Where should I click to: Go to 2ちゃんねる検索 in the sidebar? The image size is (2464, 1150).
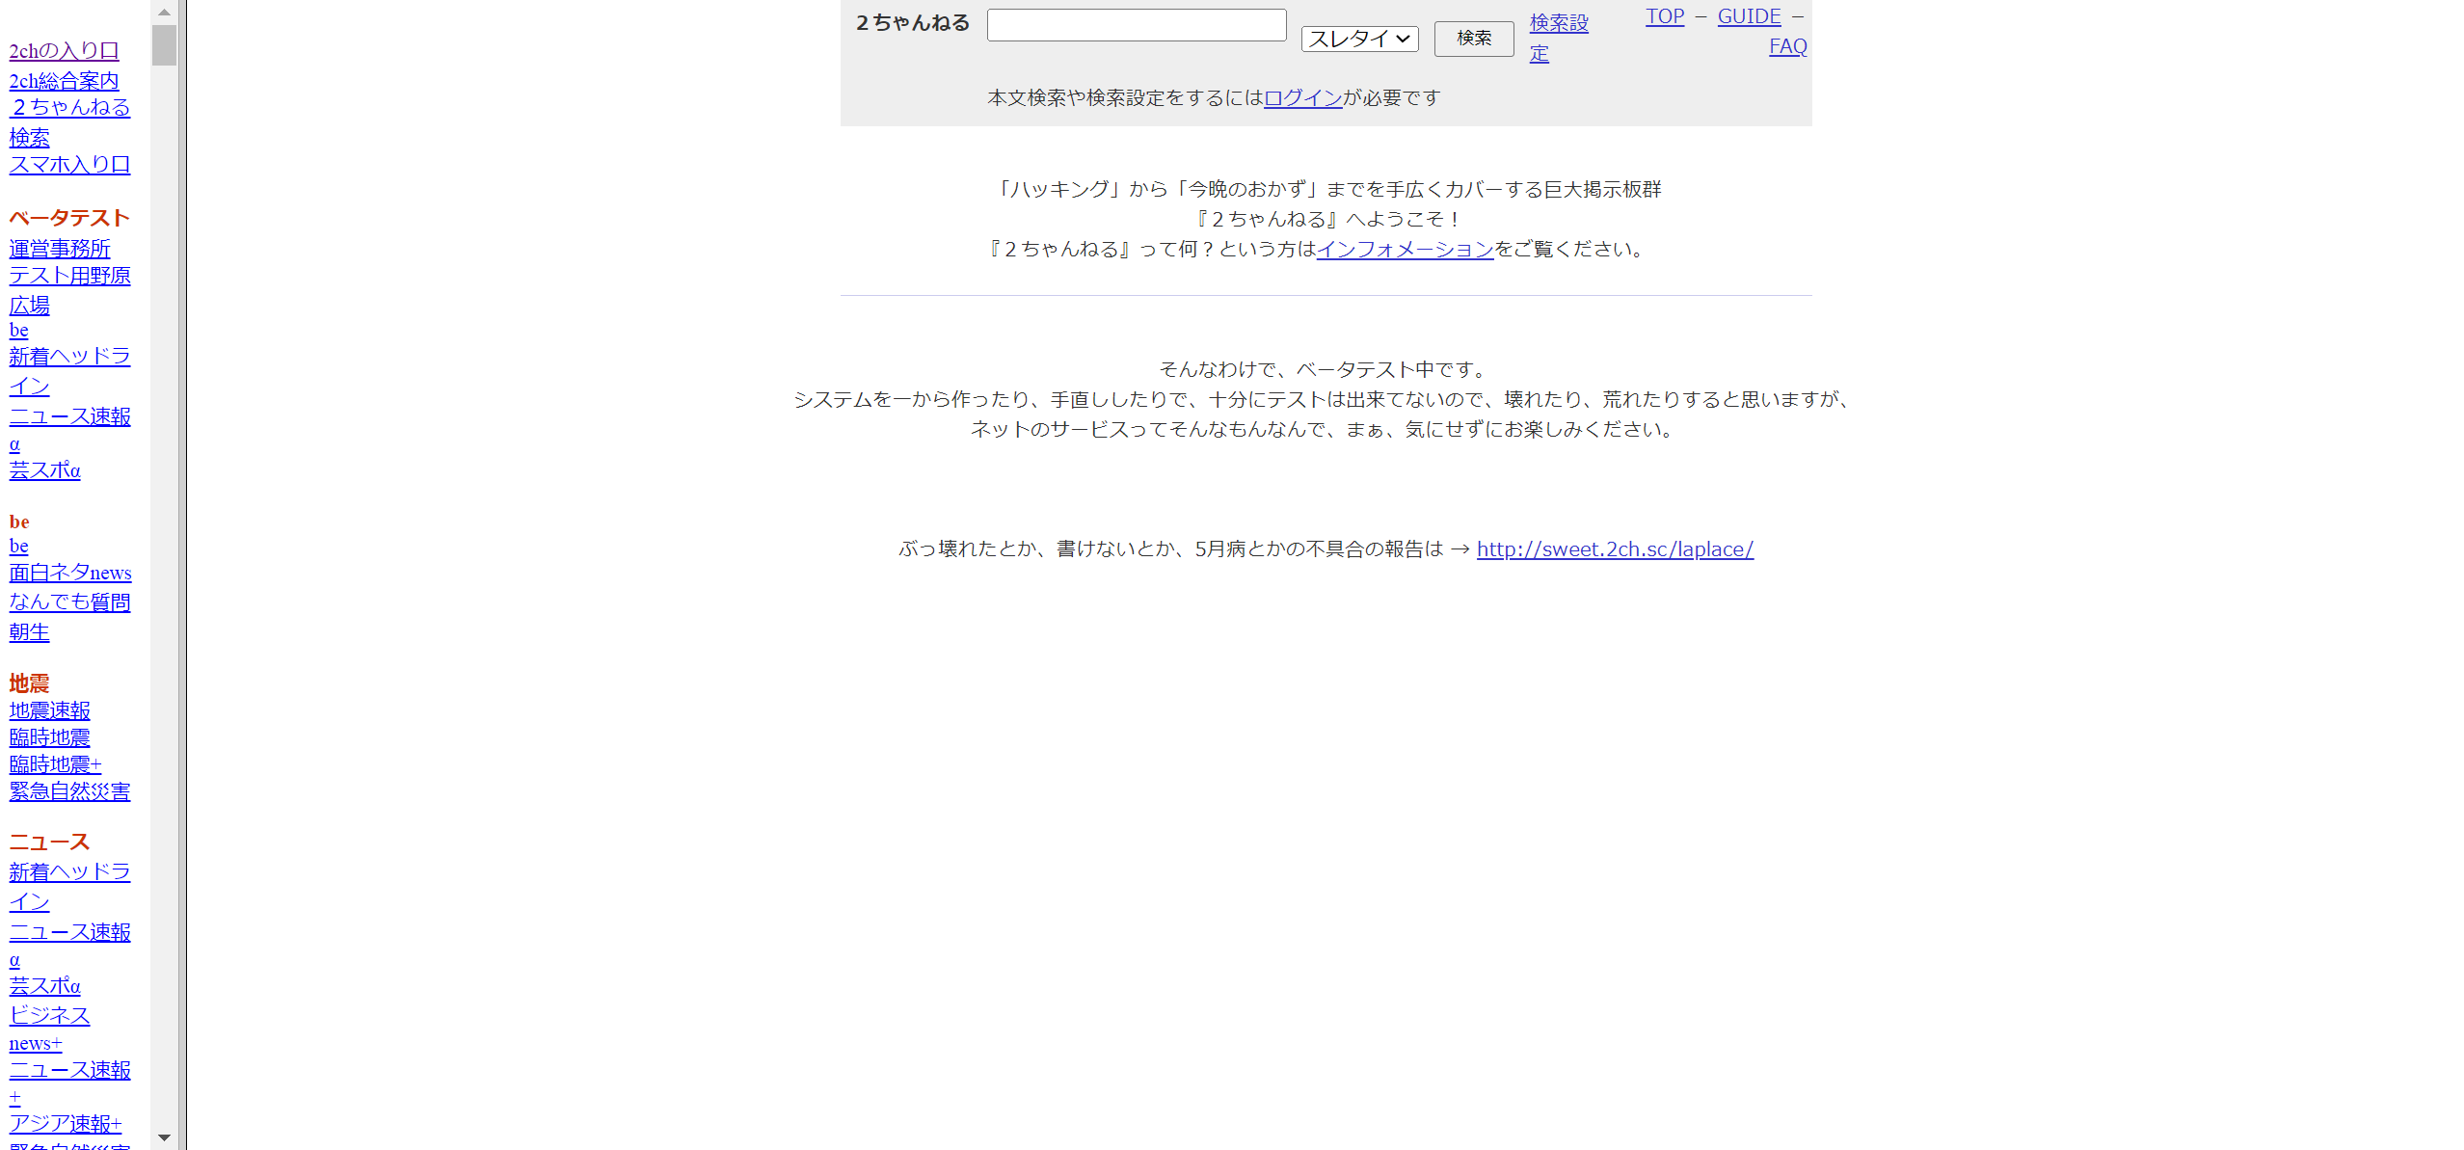[69, 121]
